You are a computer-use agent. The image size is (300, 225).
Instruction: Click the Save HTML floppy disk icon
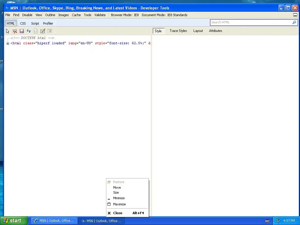click(x=22, y=31)
